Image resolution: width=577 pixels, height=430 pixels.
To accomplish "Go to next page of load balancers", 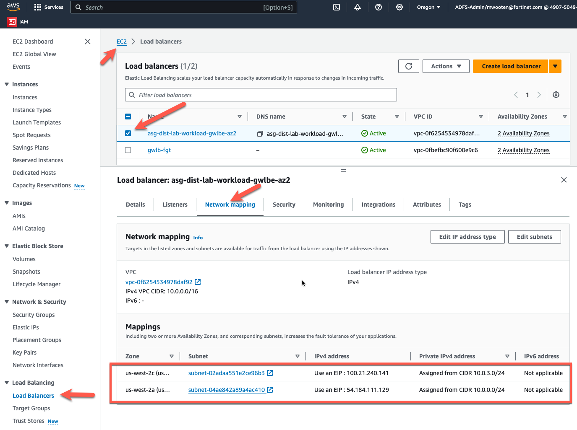I will (539, 95).
